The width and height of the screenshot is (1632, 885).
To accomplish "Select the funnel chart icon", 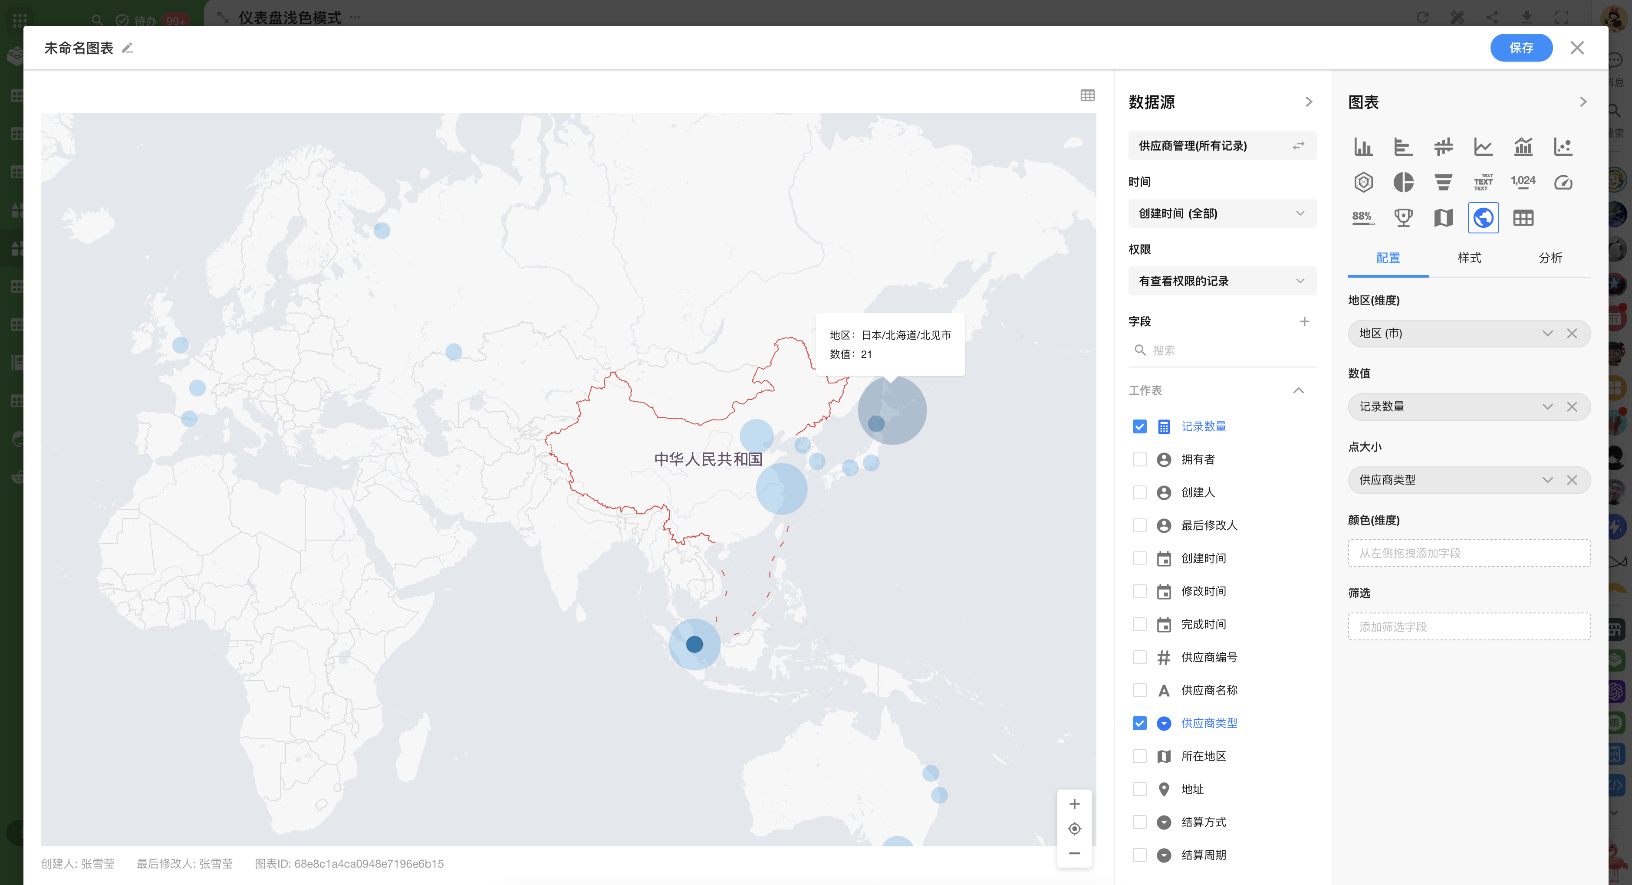I will (1443, 182).
